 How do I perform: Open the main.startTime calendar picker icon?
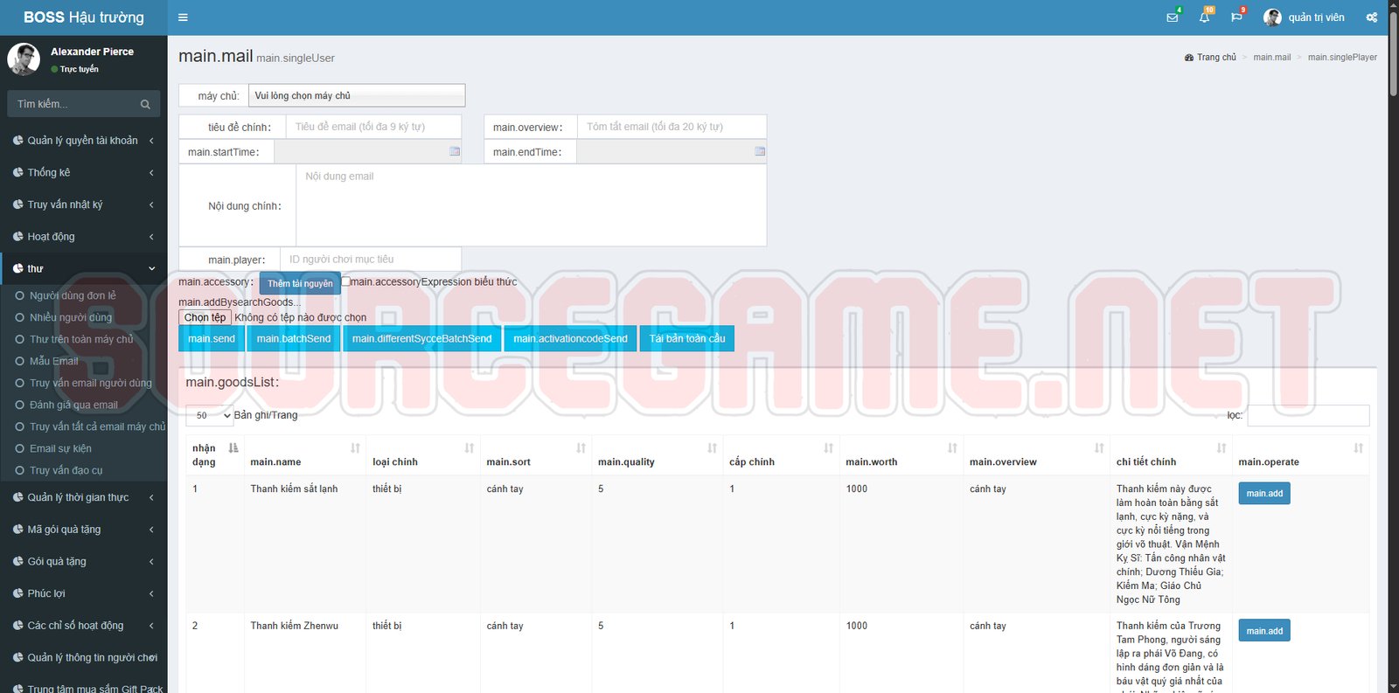pos(455,151)
